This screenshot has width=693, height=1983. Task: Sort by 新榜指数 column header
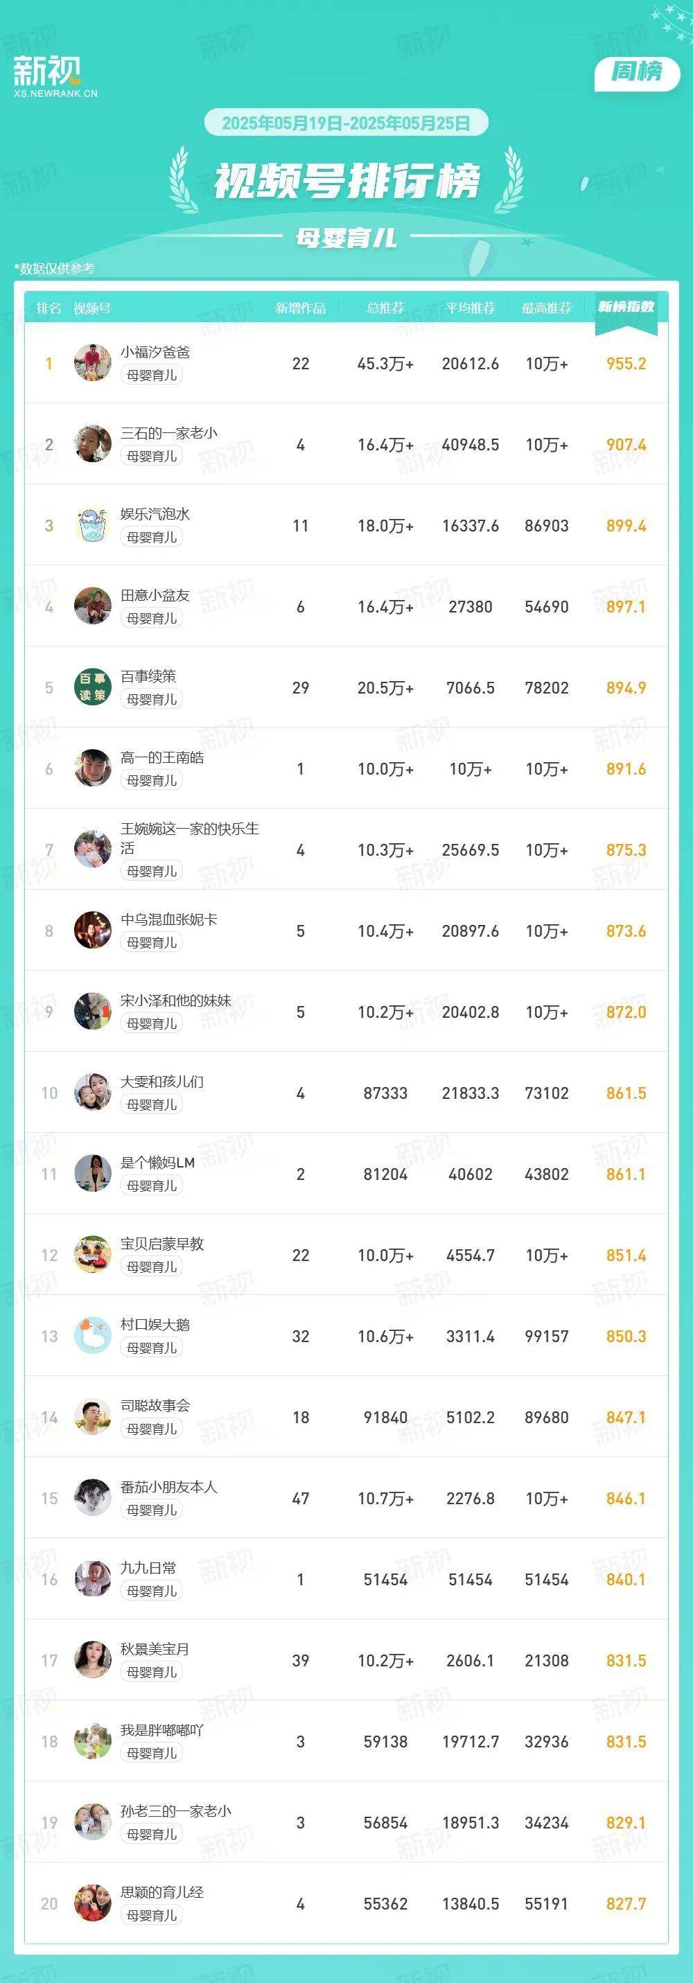pyautogui.click(x=626, y=307)
